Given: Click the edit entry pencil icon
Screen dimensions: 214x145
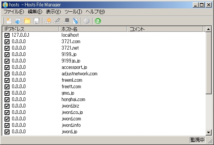Looking at the screenshot, I should (57, 21).
